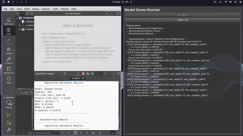Collapse the Assignment project tree node
The width and height of the screenshot is (243, 136).
click(17, 18)
